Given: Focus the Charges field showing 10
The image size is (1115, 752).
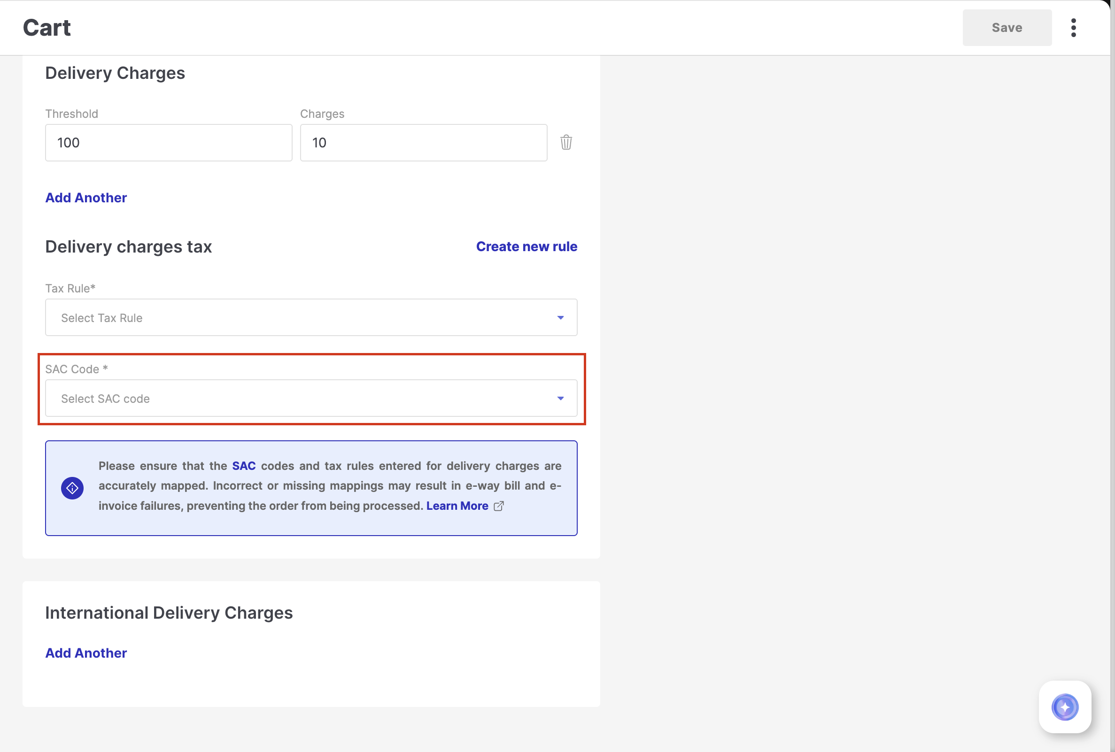Looking at the screenshot, I should pos(423,143).
